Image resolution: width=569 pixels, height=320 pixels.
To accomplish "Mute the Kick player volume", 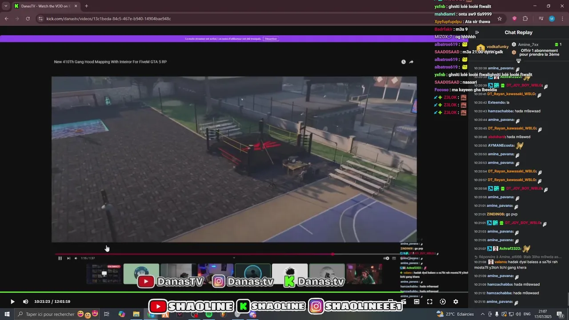I will pyautogui.click(x=25, y=301).
